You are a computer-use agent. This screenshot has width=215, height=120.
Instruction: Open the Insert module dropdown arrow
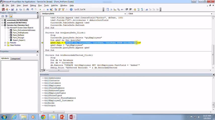click(9, 9)
